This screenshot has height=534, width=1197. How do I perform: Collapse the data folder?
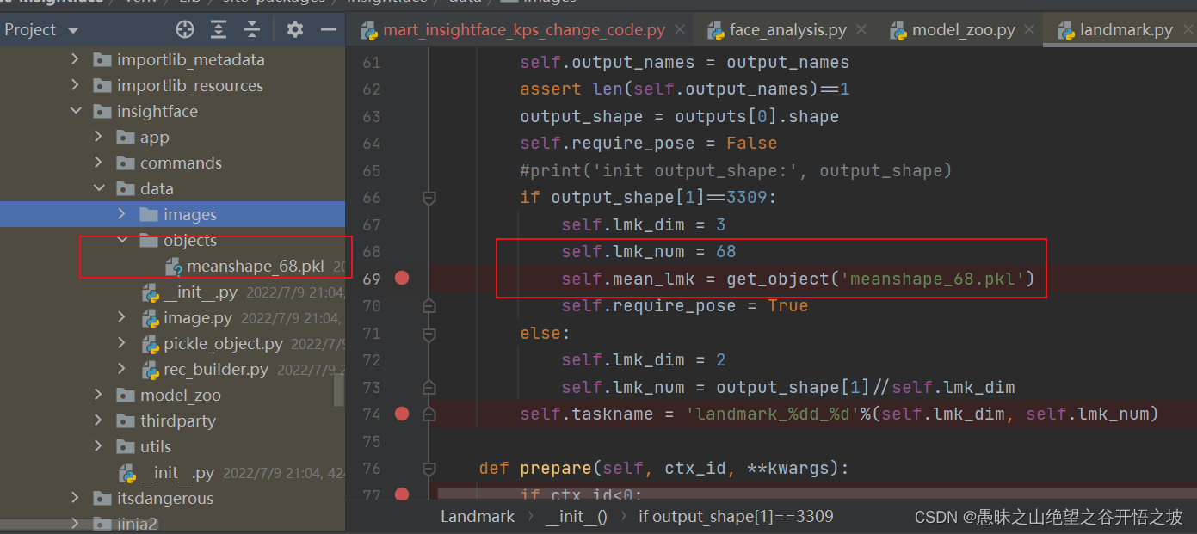click(x=99, y=188)
